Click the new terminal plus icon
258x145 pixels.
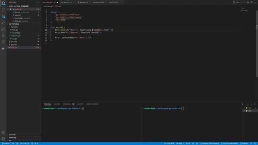pyautogui.click(x=242, y=104)
